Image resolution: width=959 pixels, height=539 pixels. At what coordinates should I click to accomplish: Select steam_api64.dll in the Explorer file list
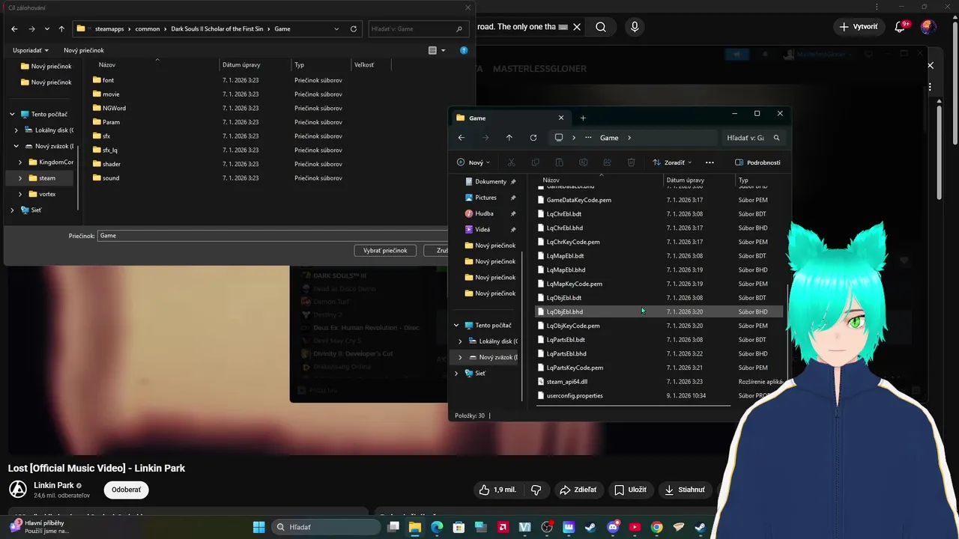pyautogui.click(x=567, y=382)
